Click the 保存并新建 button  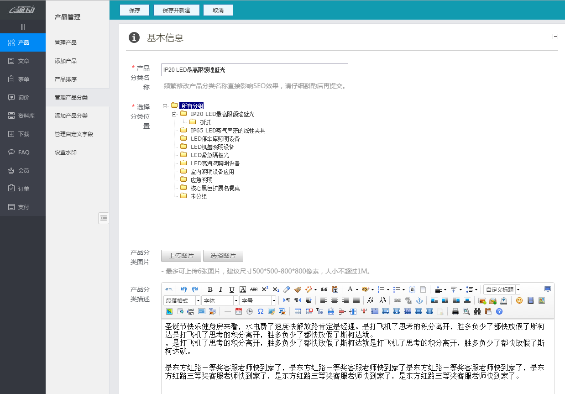click(176, 10)
